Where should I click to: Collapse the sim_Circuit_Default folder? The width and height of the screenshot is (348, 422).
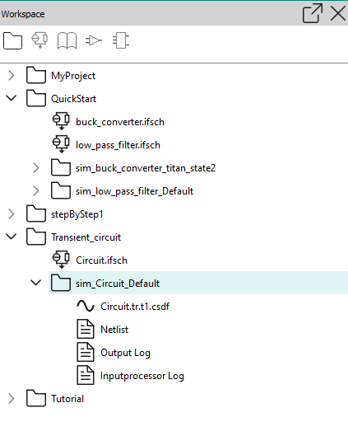point(36,283)
